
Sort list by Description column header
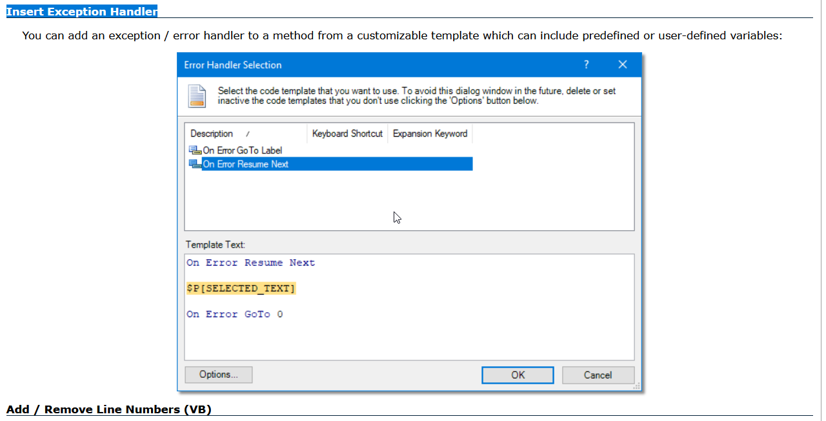click(x=213, y=133)
